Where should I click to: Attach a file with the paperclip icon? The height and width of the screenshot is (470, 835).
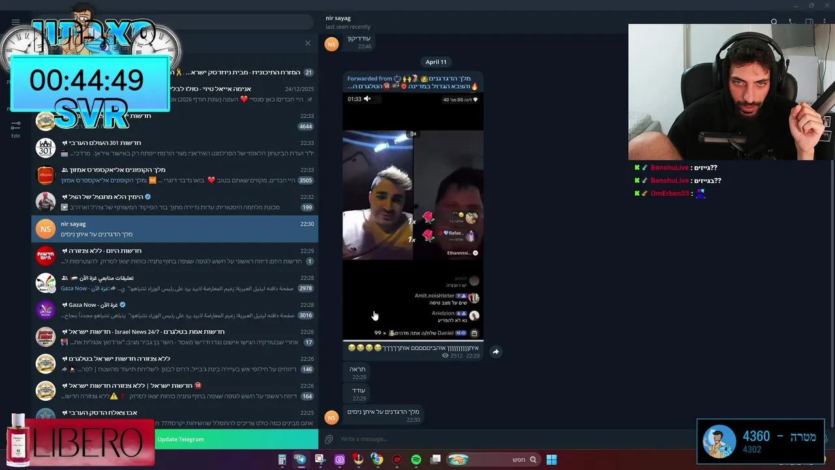tap(329, 439)
